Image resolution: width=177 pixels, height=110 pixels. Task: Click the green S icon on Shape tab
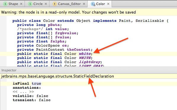5,4
